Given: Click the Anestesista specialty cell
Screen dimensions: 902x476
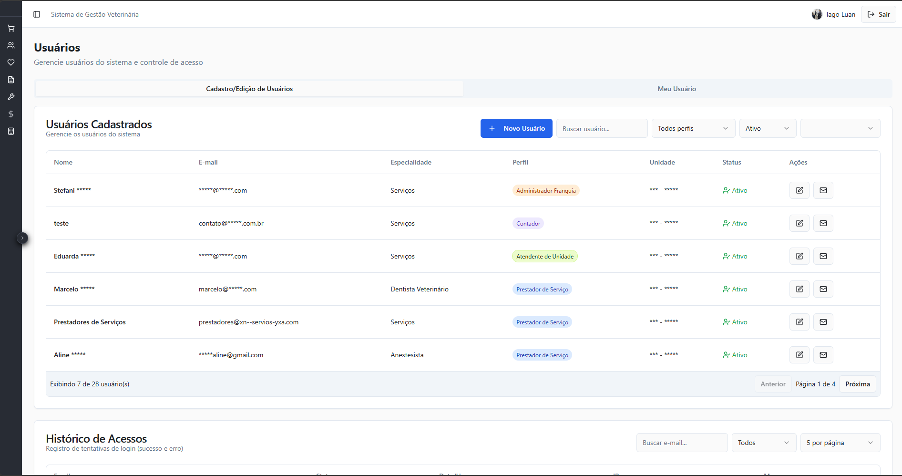Looking at the screenshot, I should coord(407,355).
